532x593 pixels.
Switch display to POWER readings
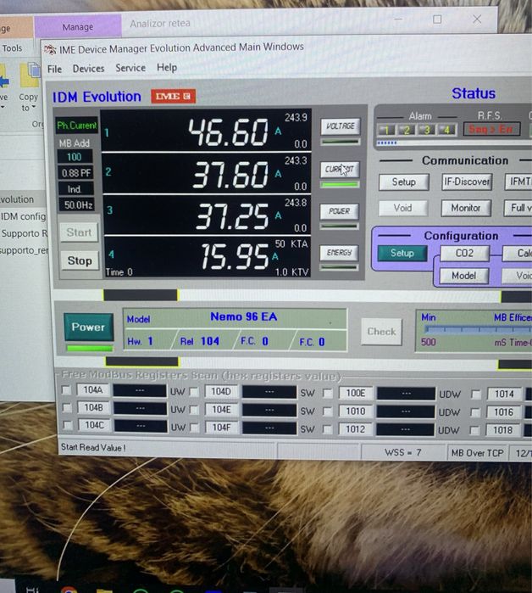[339, 211]
